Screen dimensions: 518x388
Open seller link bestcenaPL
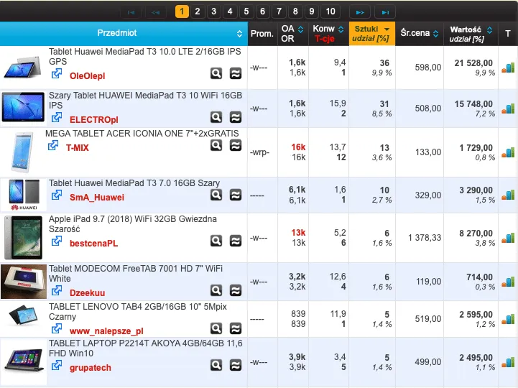[x=94, y=244]
